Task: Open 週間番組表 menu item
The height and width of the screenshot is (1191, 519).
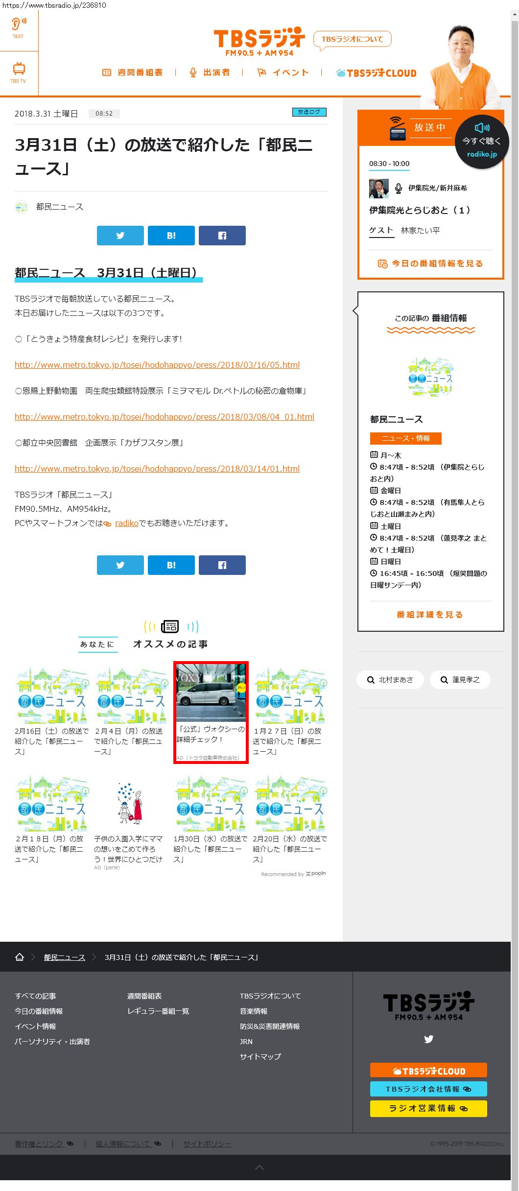Action: (x=132, y=72)
